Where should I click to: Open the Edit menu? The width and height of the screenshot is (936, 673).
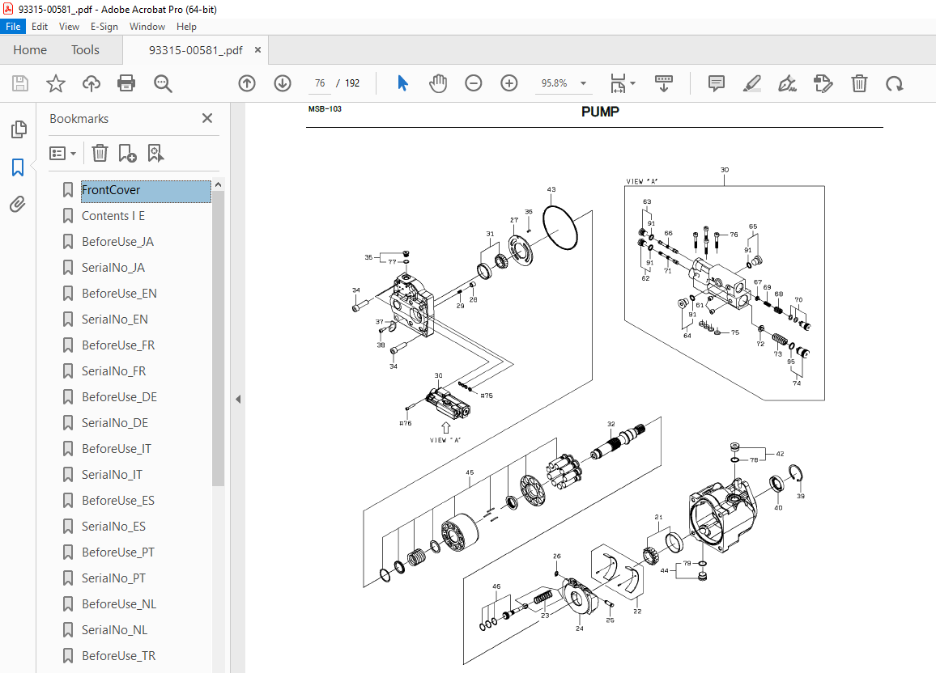click(40, 27)
